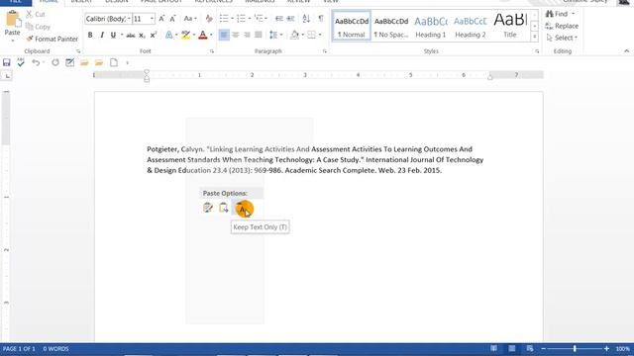Open the font name combo box
Screen dimensions: 634x356
108,19
